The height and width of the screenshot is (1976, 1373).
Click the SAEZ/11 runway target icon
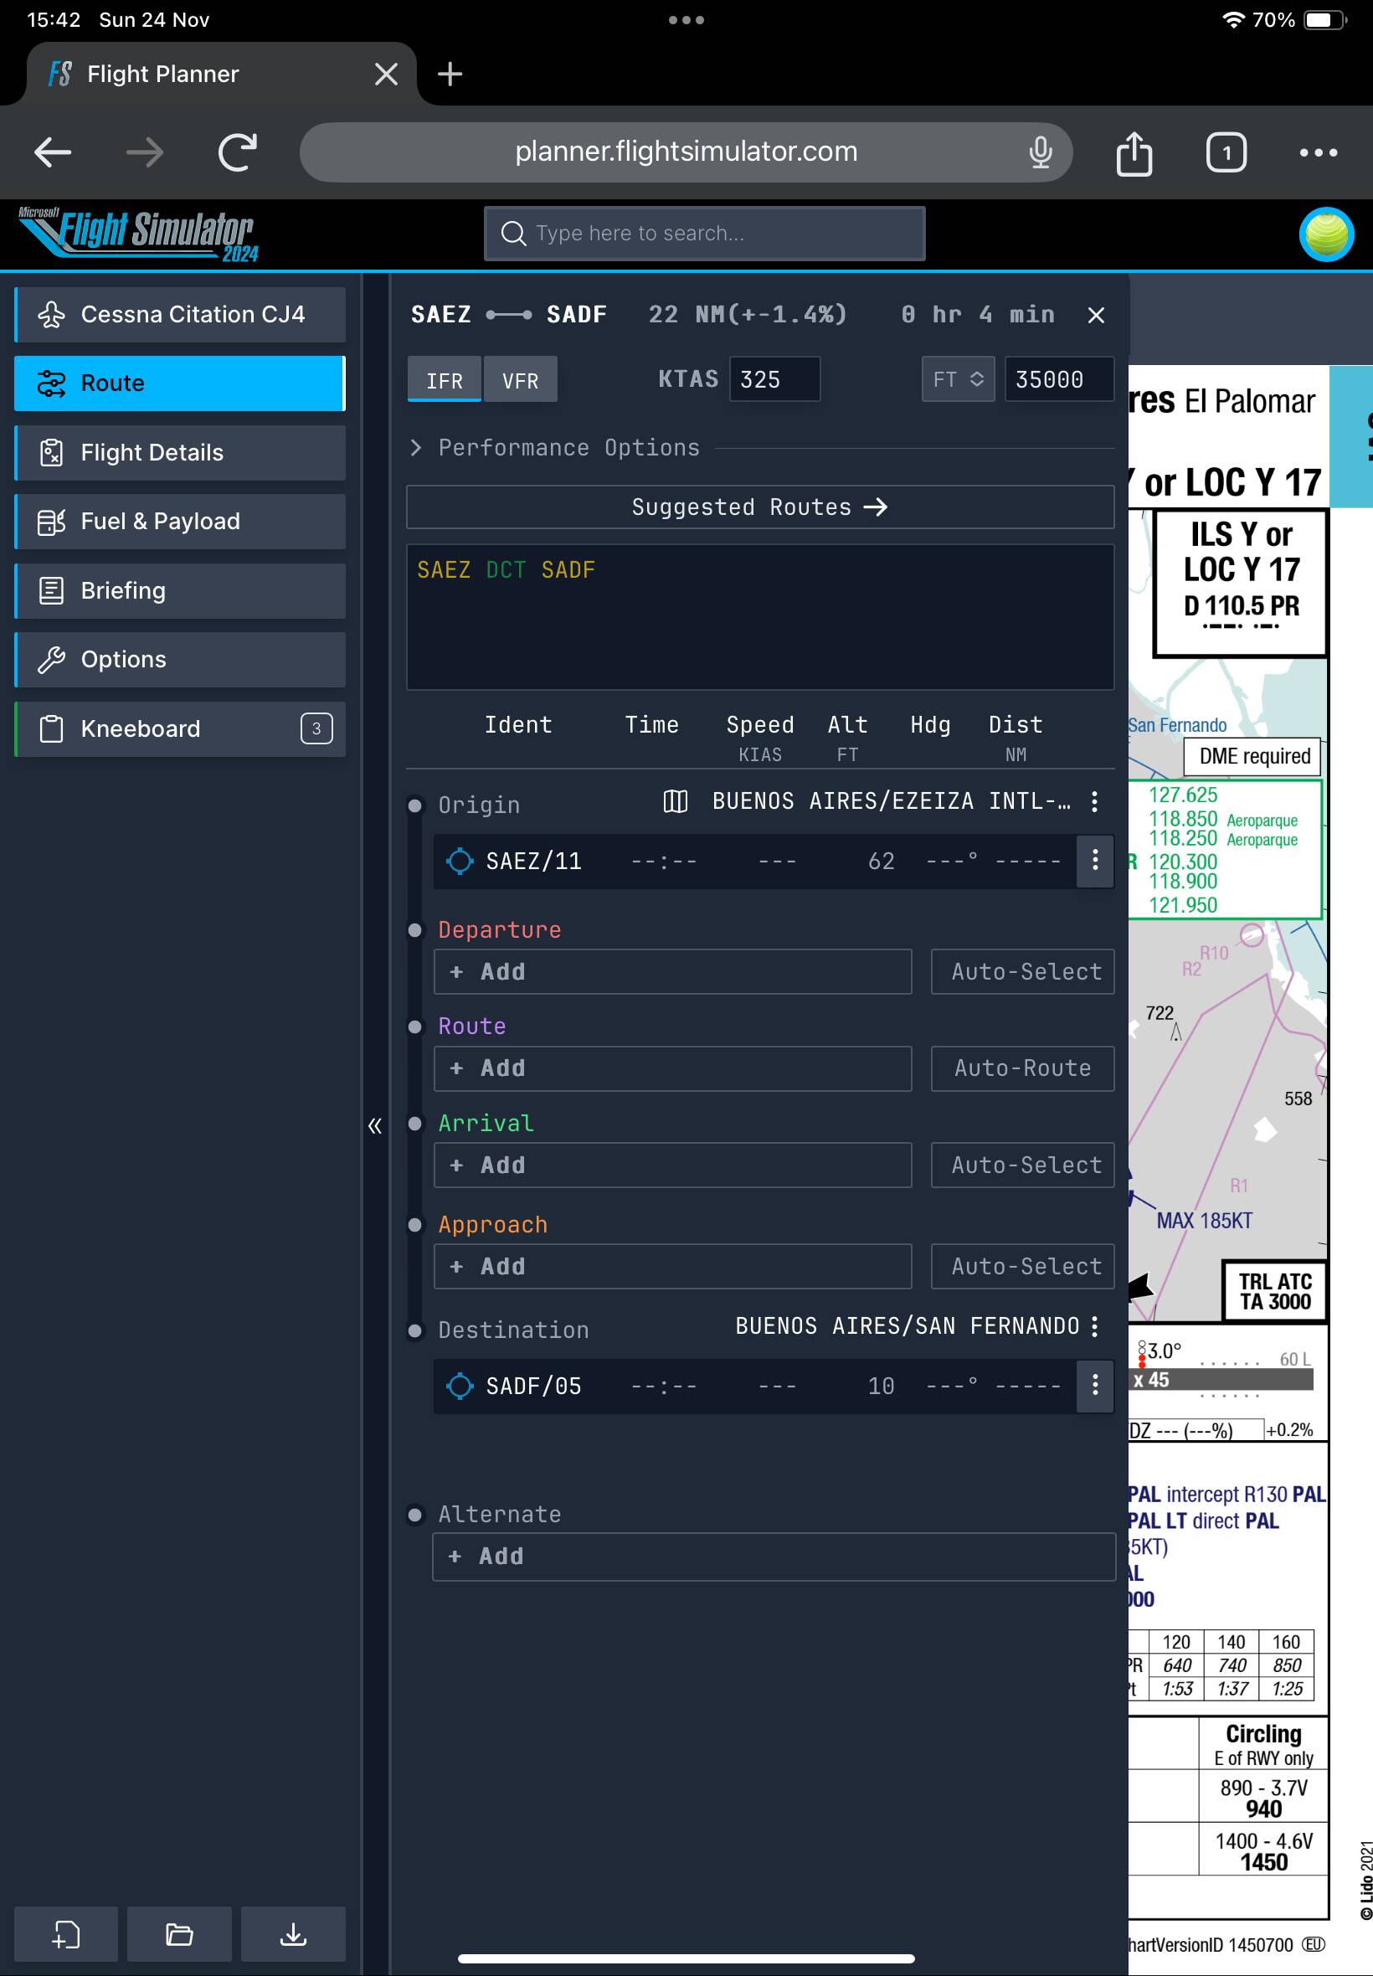460,860
